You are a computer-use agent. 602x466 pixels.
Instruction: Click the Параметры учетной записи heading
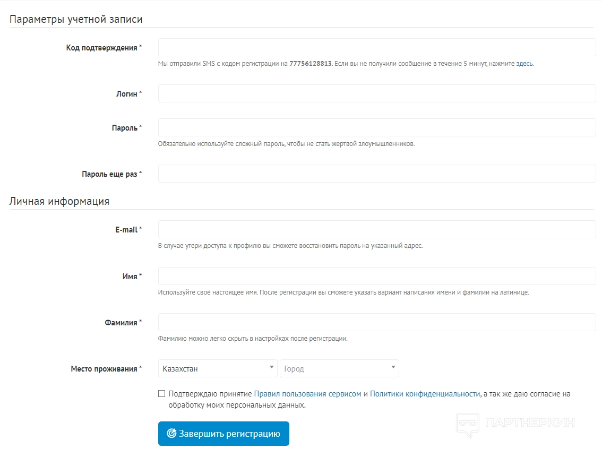[x=76, y=20]
